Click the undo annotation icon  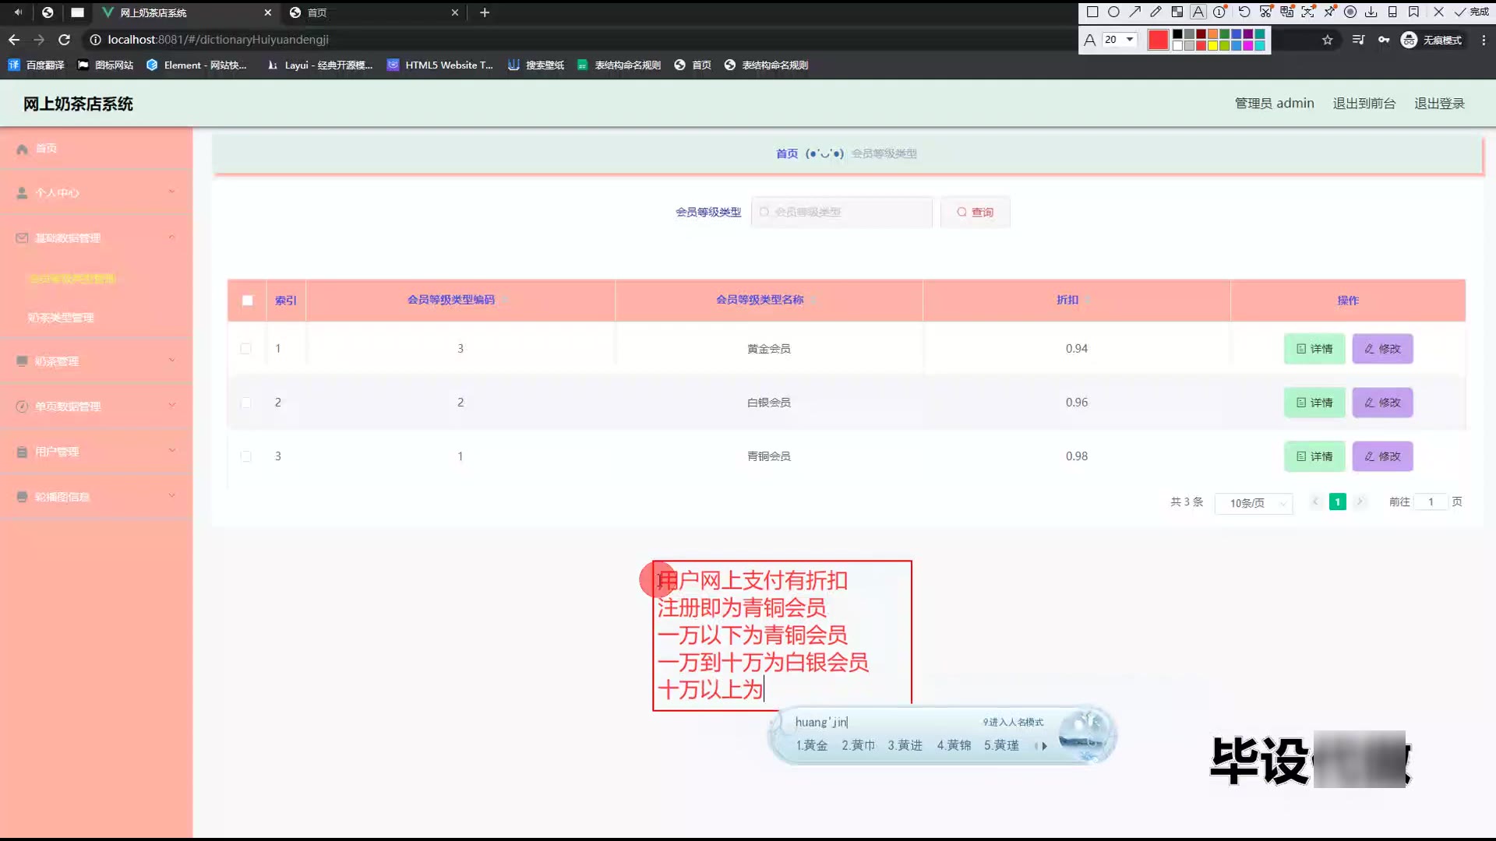[1244, 12]
